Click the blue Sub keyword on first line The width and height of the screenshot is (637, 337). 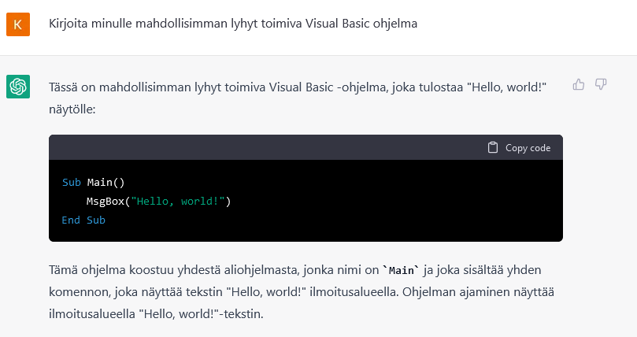pyautogui.click(x=72, y=183)
